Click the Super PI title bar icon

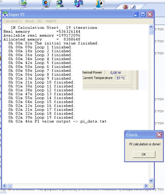[x=5, y=14]
